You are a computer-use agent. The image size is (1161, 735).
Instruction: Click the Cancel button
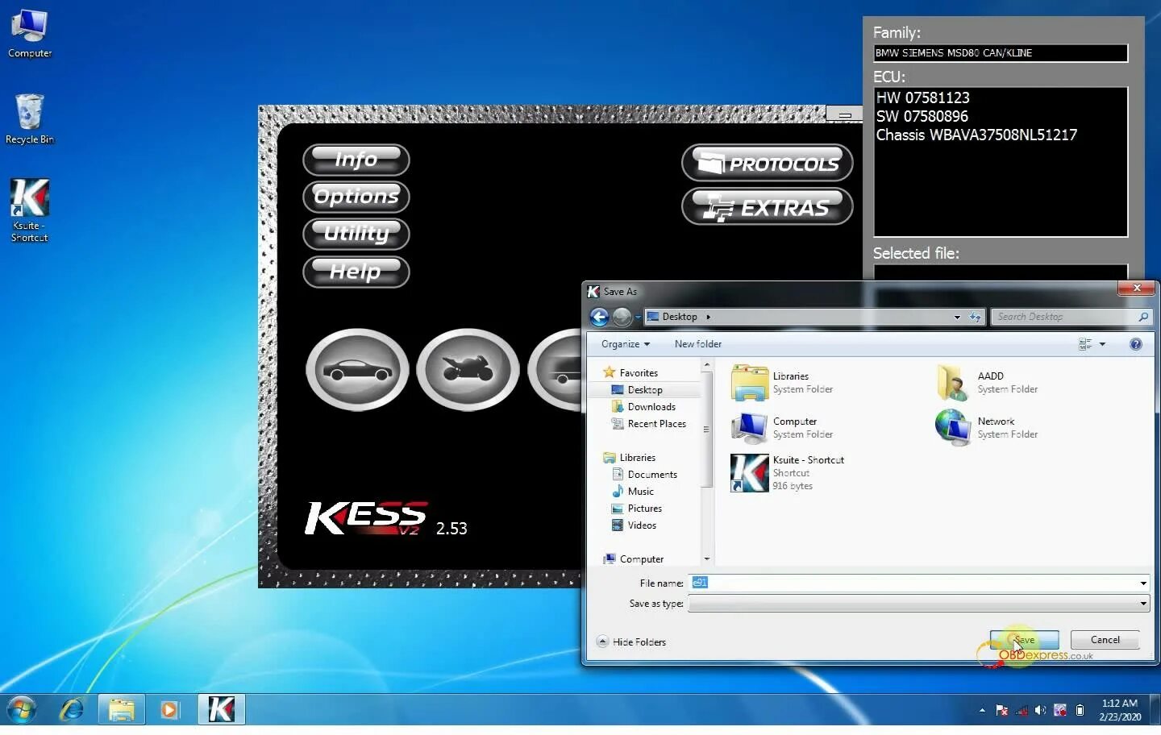[x=1105, y=640]
